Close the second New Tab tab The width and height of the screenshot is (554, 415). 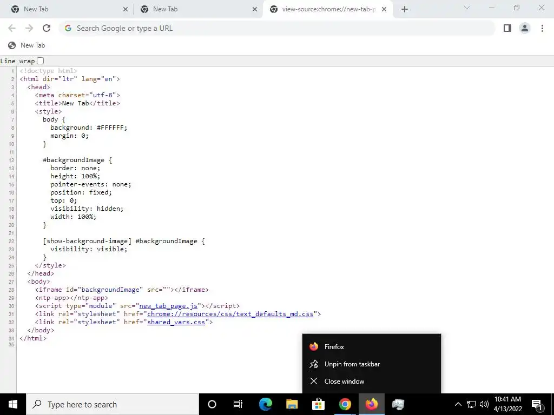tap(255, 9)
